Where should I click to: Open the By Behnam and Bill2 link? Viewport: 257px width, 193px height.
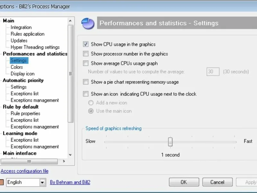70,182
